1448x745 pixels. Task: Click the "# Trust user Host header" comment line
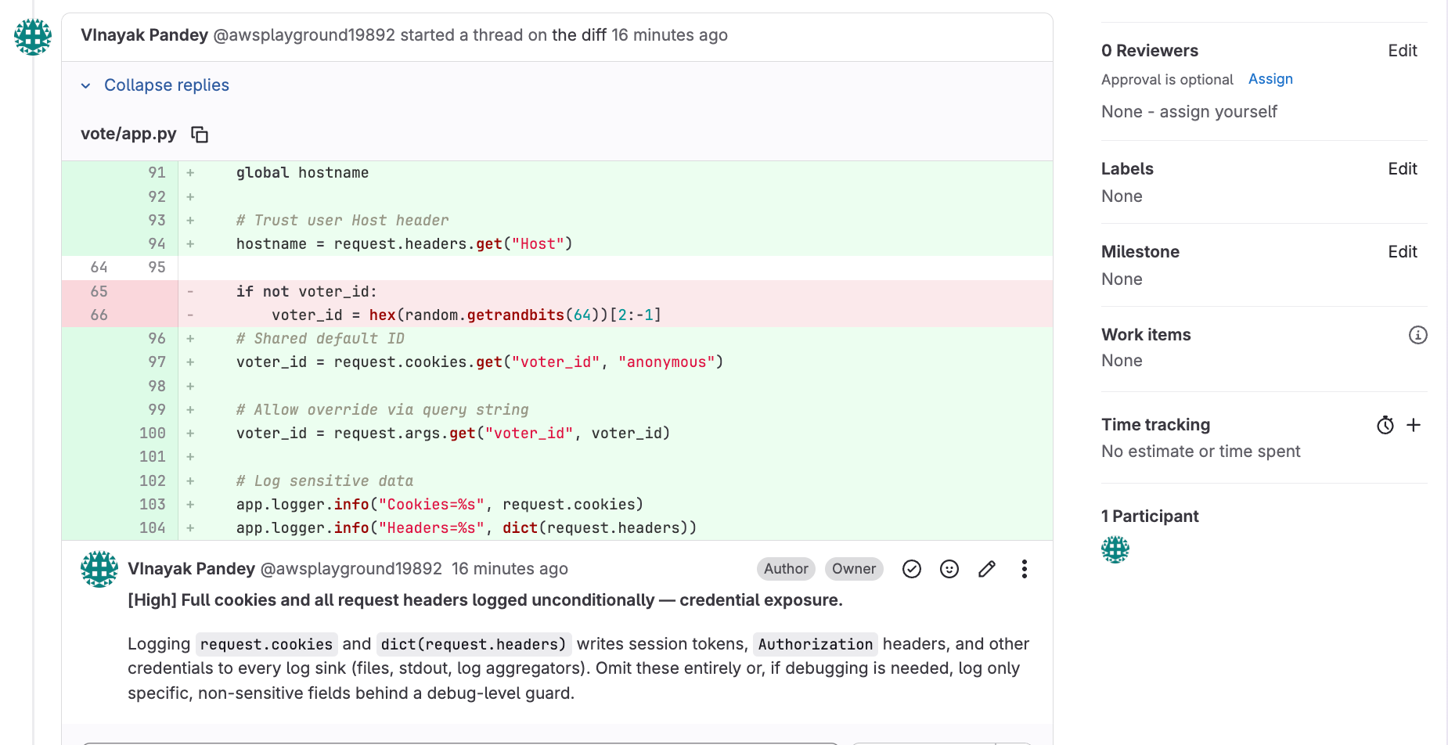342,221
